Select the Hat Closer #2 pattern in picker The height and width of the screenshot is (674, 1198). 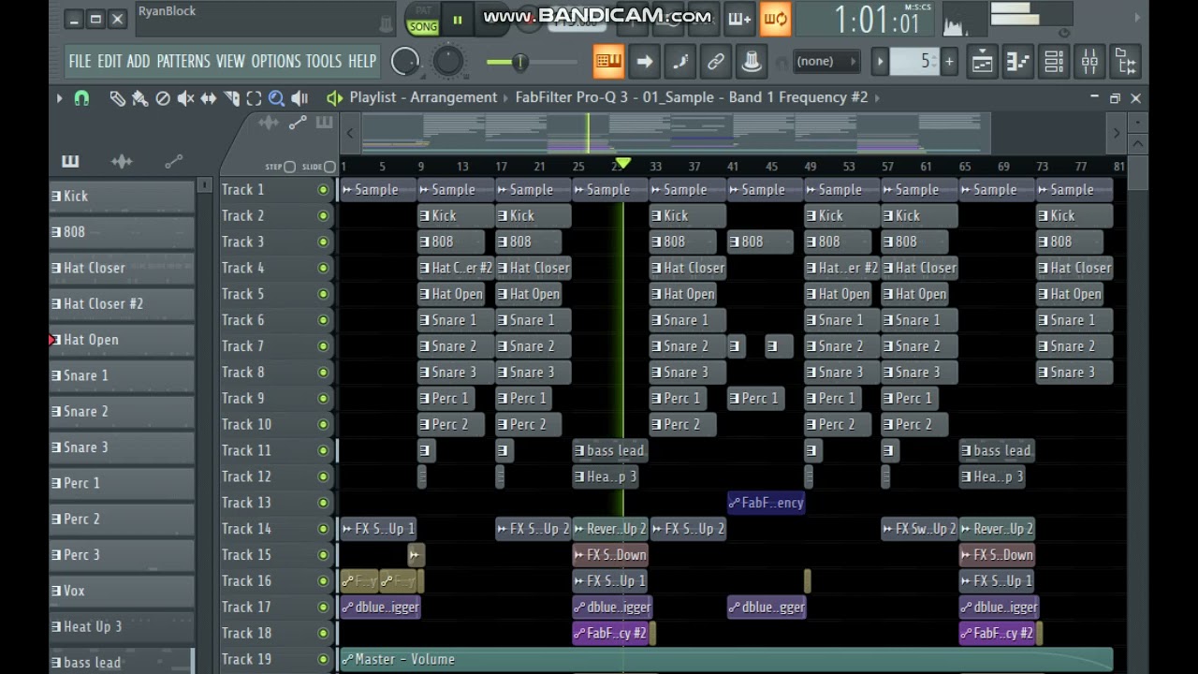pos(122,303)
